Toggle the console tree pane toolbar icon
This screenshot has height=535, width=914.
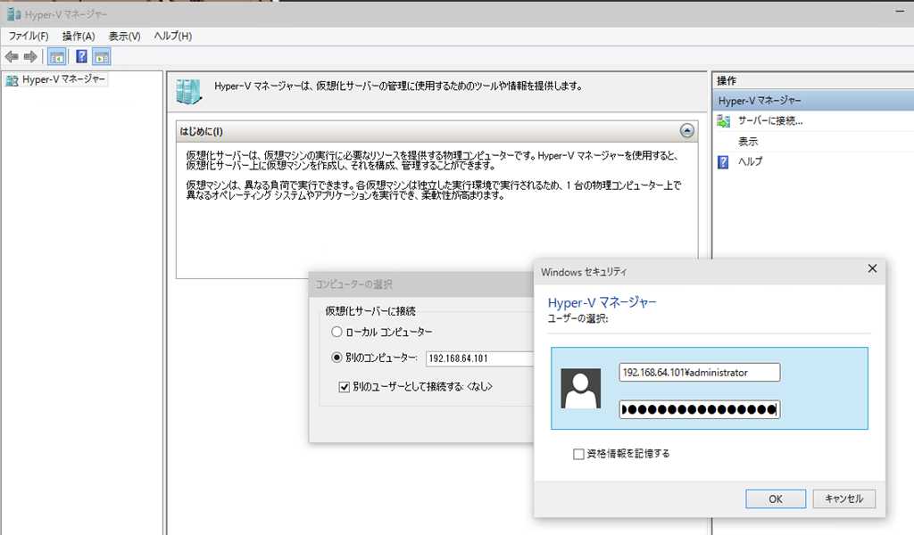pos(56,57)
